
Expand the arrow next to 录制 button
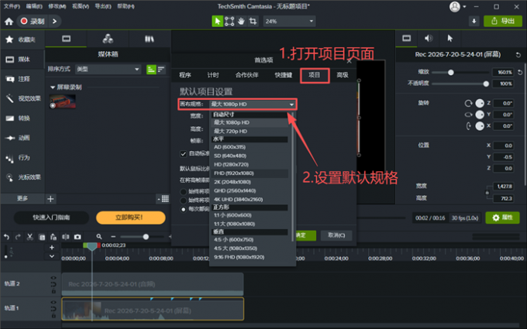(x=54, y=21)
